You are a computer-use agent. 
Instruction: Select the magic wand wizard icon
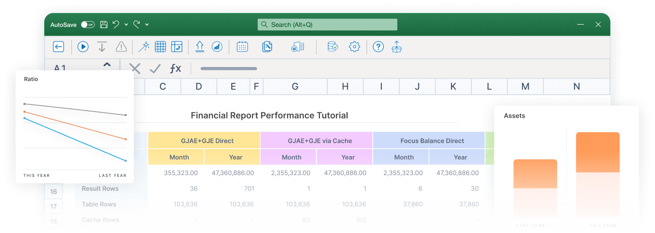pyautogui.click(x=144, y=47)
